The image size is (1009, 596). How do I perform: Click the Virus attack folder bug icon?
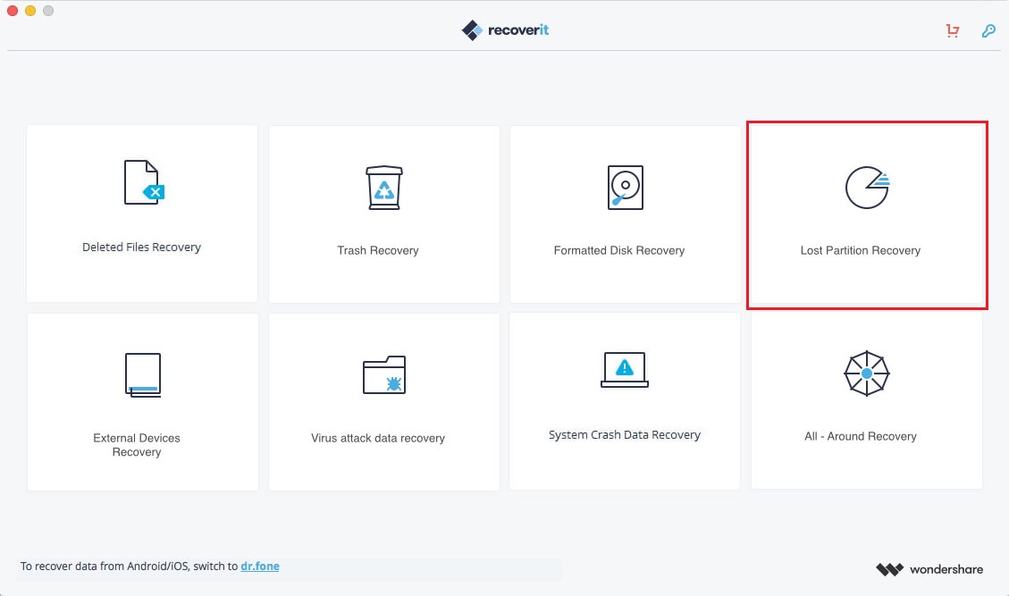pos(384,374)
